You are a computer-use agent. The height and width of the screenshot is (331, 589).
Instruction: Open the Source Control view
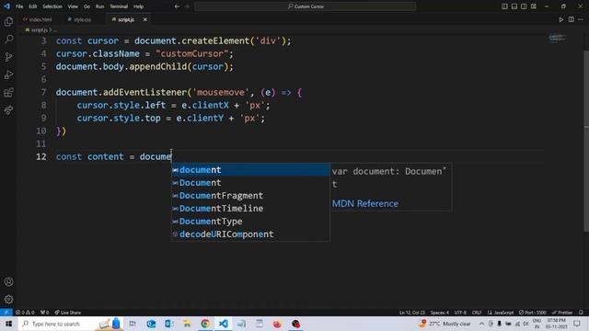pyautogui.click(x=8, y=57)
